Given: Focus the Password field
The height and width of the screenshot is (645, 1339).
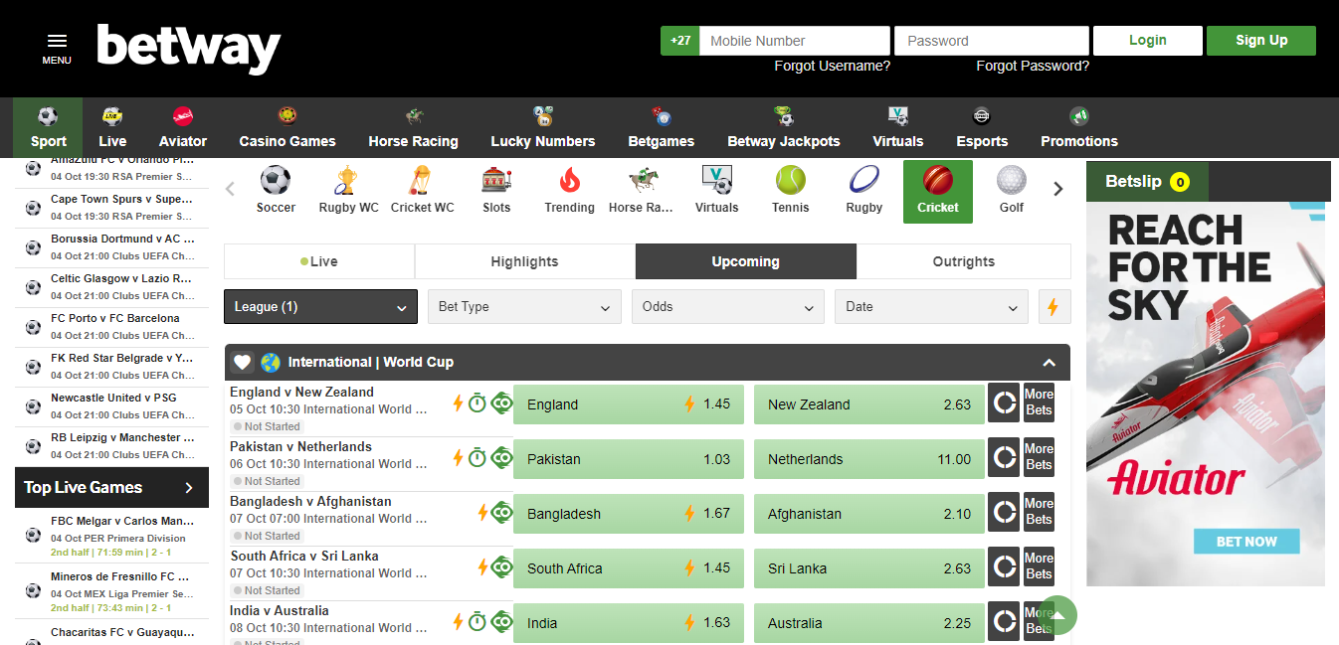Looking at the screenshot, I should point(992,41).
